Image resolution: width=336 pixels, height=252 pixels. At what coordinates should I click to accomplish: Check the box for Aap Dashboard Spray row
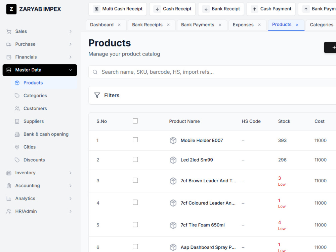(x=135, y=247)
